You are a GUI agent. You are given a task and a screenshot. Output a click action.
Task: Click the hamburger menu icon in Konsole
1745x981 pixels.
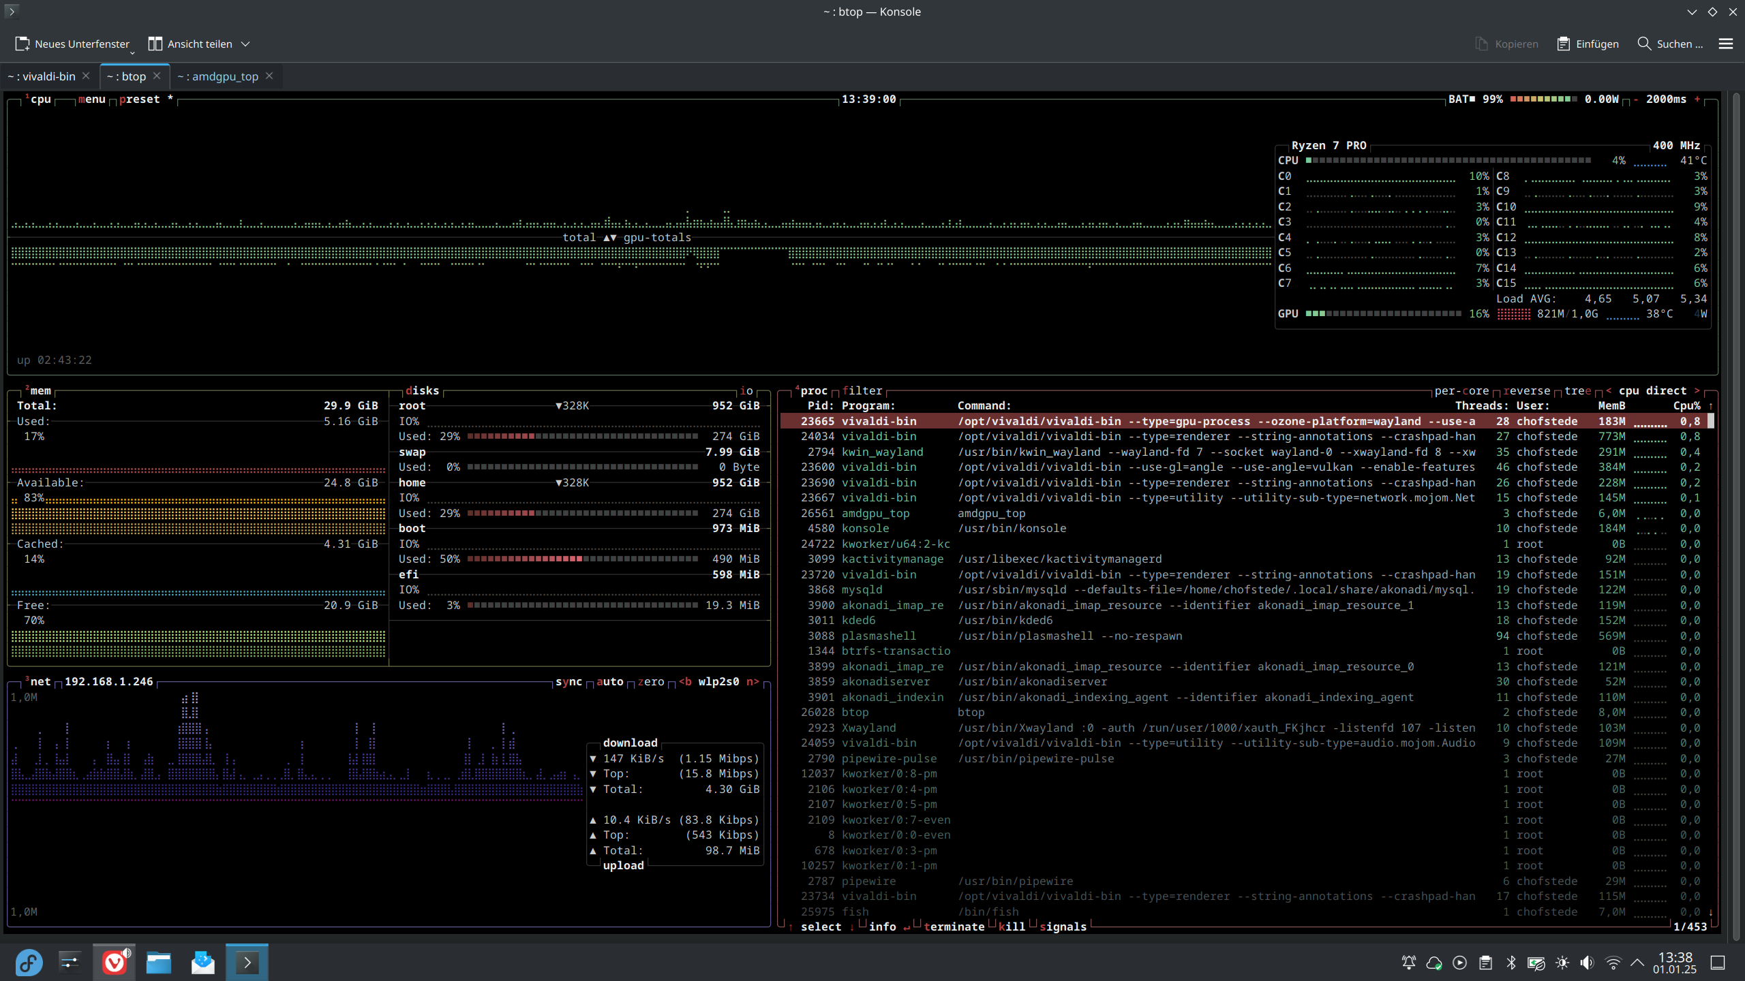1725,44
